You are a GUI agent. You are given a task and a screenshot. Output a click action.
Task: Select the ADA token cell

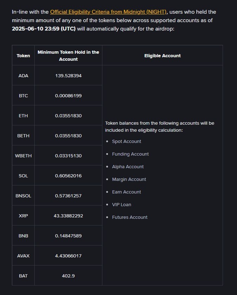pos(23,76)
